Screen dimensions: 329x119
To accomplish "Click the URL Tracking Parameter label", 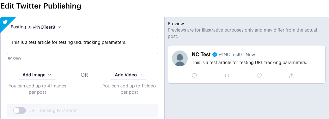I will tap(53, 110).
